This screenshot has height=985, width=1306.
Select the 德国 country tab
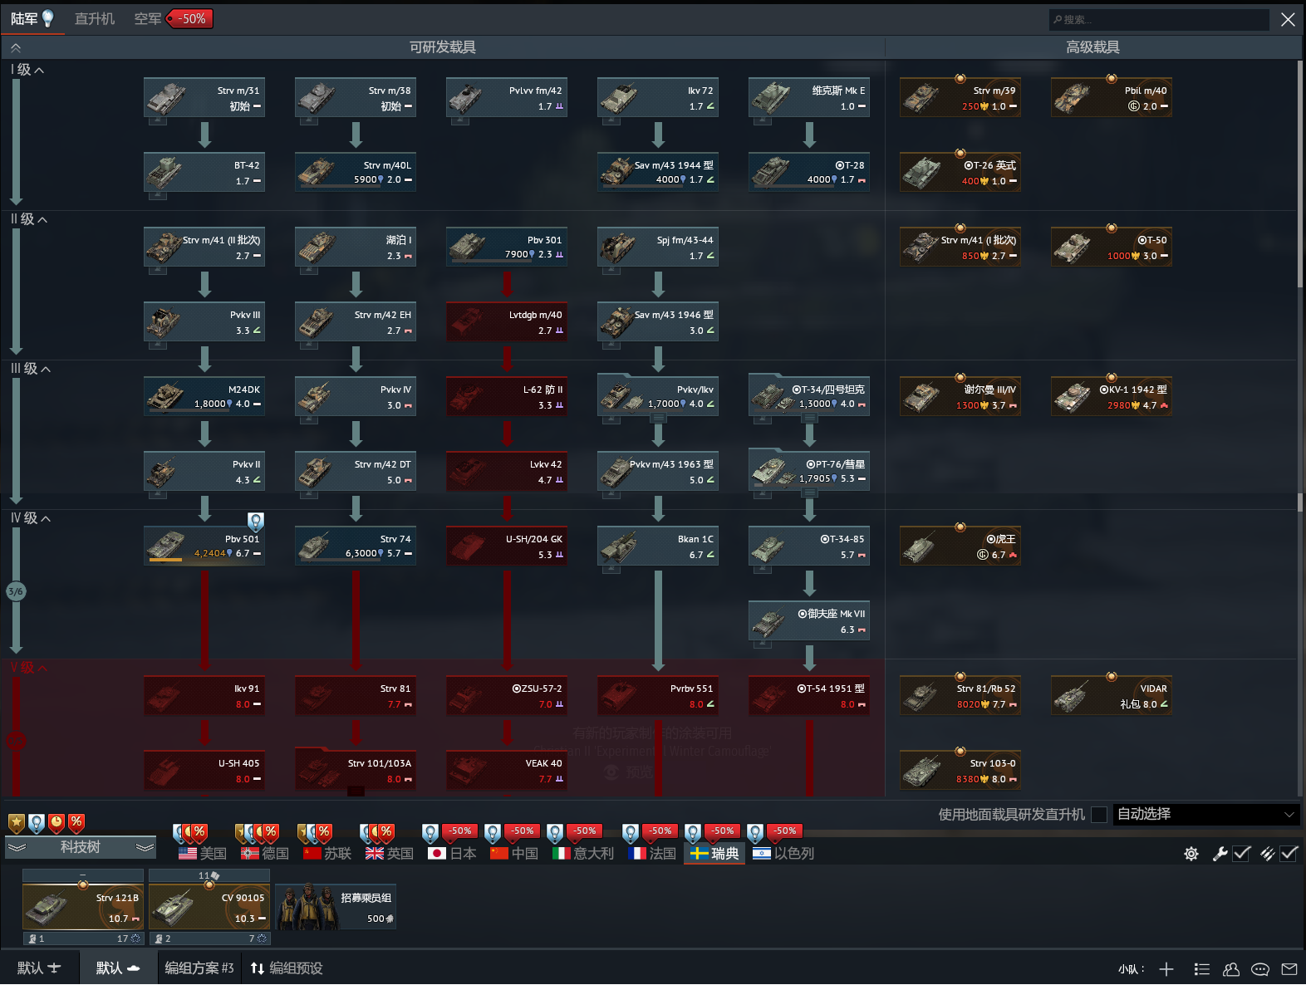[x=264, y=854]
